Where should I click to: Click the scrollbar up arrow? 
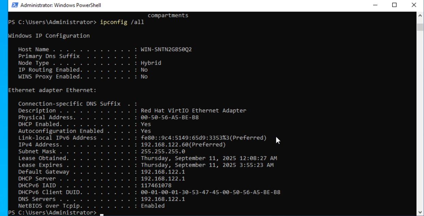[420, 16]
